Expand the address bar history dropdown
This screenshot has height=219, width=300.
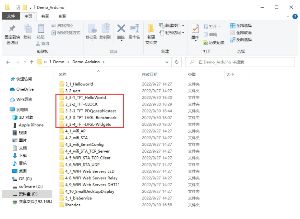167,62
